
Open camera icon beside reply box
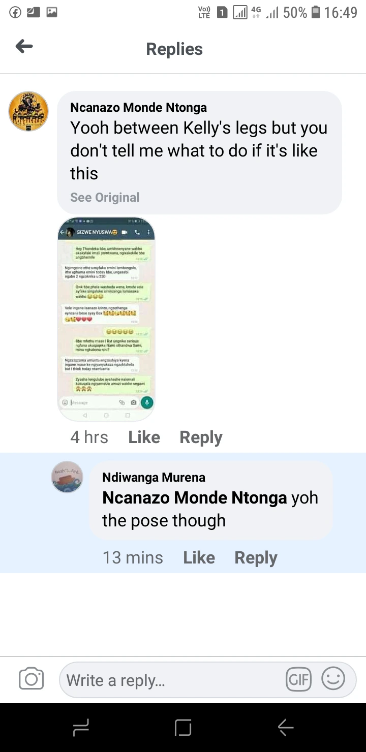click(x=31, y=679)
